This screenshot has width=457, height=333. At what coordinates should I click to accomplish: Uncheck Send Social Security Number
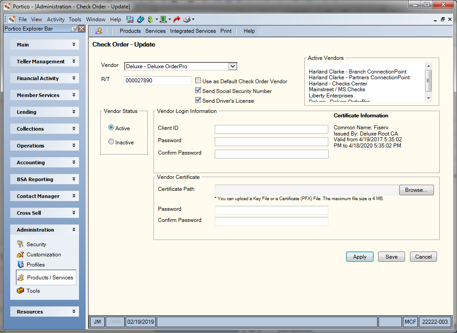point(198,90)
